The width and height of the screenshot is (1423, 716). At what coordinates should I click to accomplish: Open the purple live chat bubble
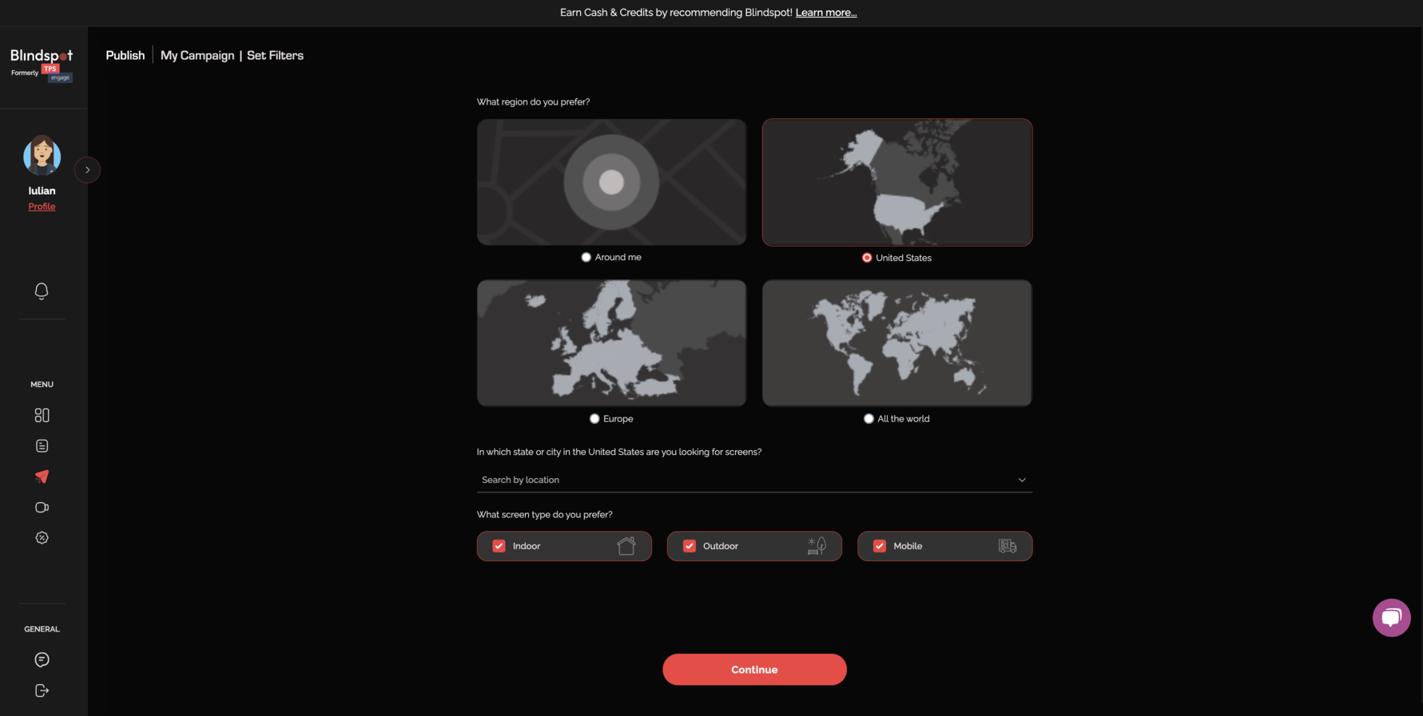1391,618
